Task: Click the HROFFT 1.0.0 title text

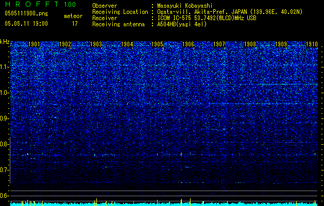Action: 40,4
